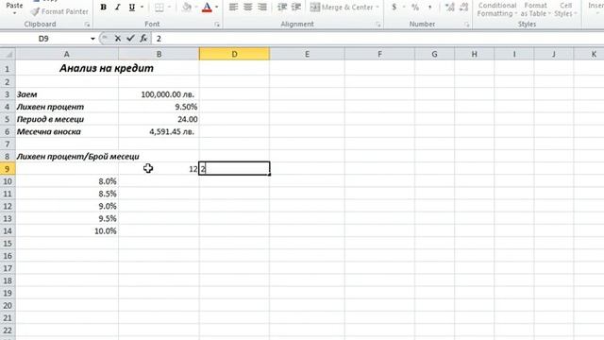Open the Underline style dropdown arrow
The width and height of the screenshot is (604, 340).
[x=142, y=7]
